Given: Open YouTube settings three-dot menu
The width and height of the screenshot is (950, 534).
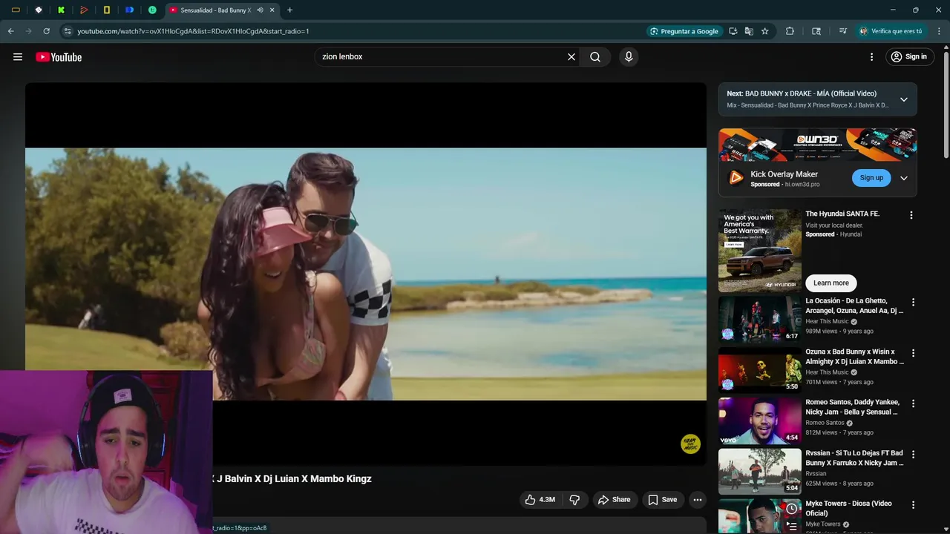Looking at the screenshot, I should click(x=872, y=57).
